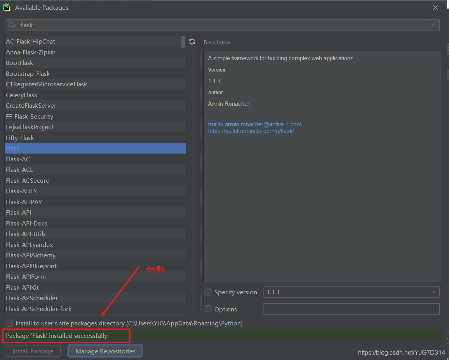Click the package list scrollbar thumb

pyautogui.click(x=183, y=42)
